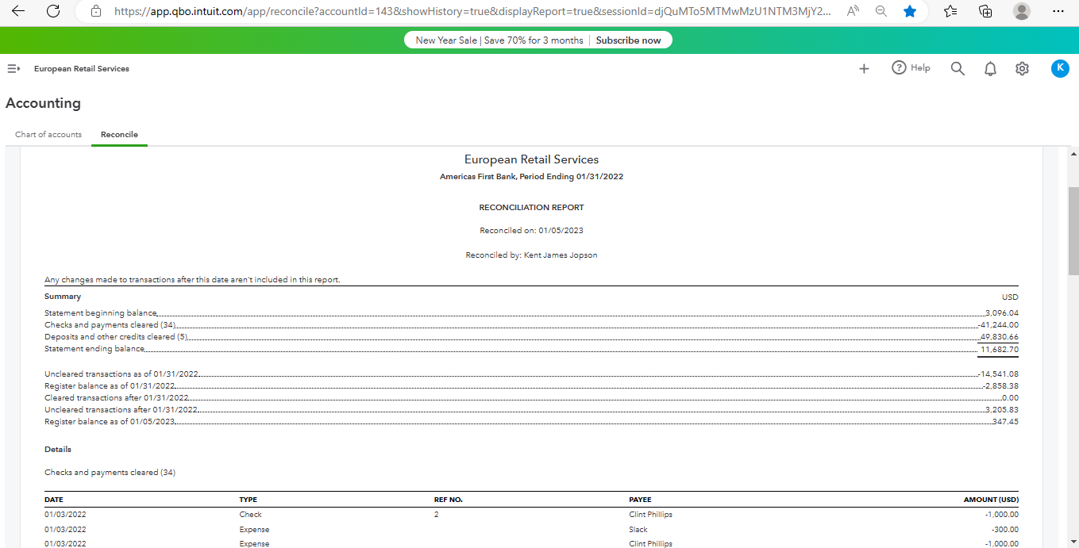Click the zoom out magnifier icon in address bar
This screenshot has width=1079, height=548.
881,11
